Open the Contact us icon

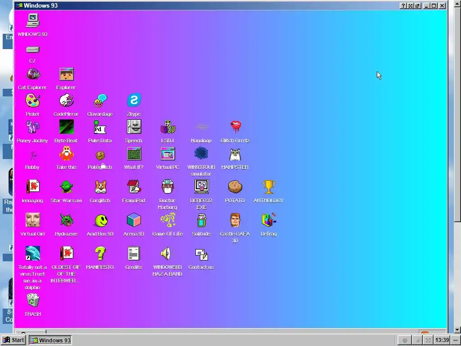point(202,255)
